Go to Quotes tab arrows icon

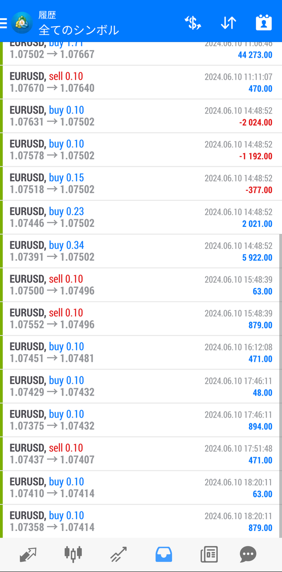tap(28, 554)
